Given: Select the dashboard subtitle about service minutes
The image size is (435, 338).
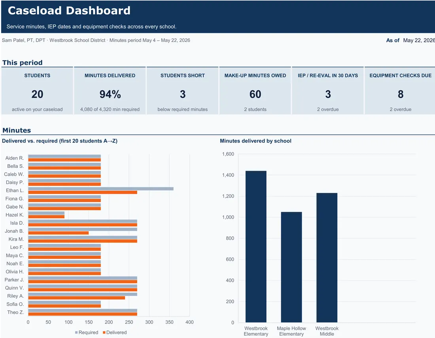Looking at the screenshot, I should tap(92, 27).
